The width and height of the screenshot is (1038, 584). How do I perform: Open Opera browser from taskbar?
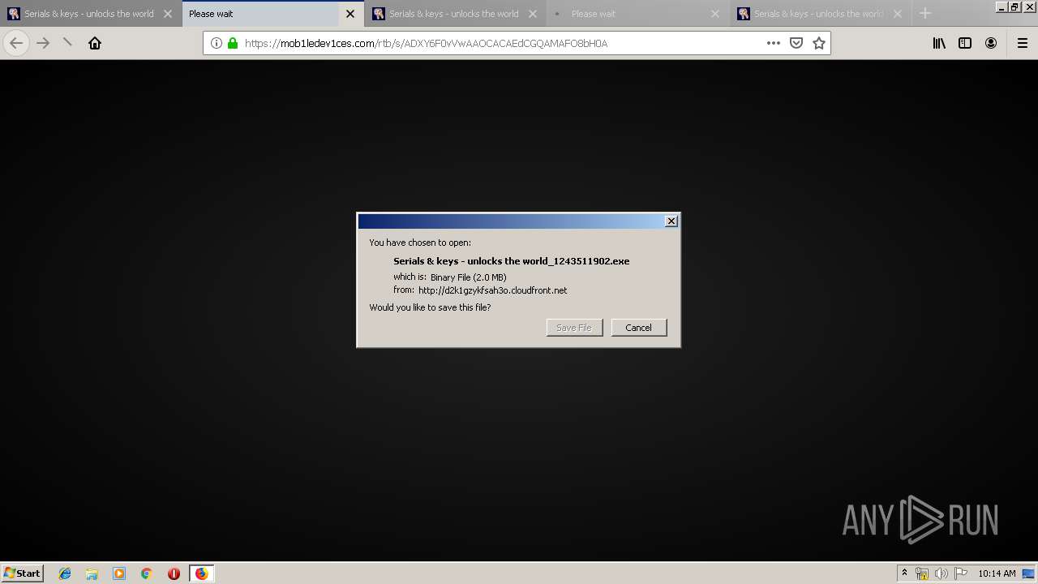coord(174,573)
